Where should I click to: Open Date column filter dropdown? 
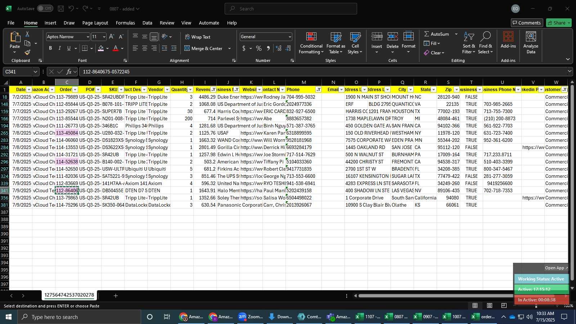pos(29,90)
